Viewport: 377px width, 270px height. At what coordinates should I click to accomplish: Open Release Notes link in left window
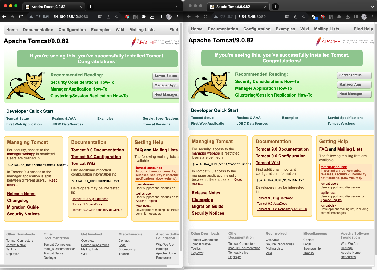(21, 194)
